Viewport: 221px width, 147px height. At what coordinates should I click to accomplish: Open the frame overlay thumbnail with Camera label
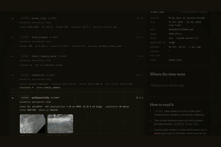(60, 124)
